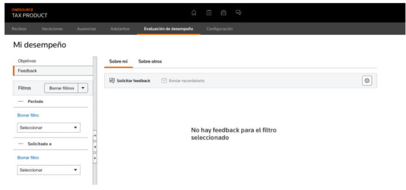Collapse the Solicitado a filter section

pos(21,144)
